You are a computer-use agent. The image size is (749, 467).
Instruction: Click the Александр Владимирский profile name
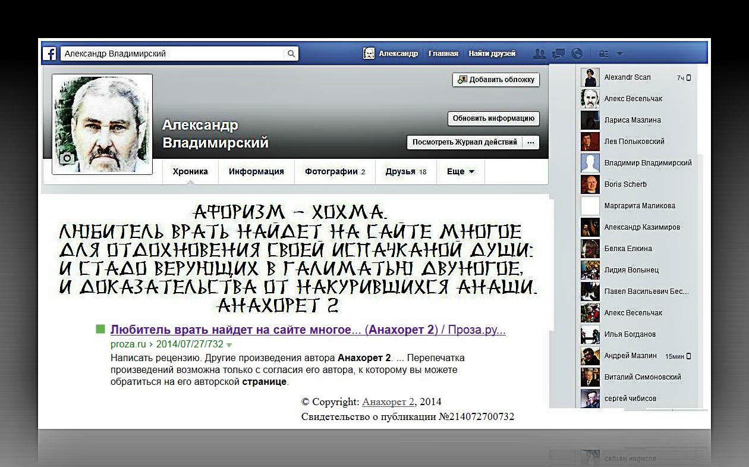tap(215, 134)
